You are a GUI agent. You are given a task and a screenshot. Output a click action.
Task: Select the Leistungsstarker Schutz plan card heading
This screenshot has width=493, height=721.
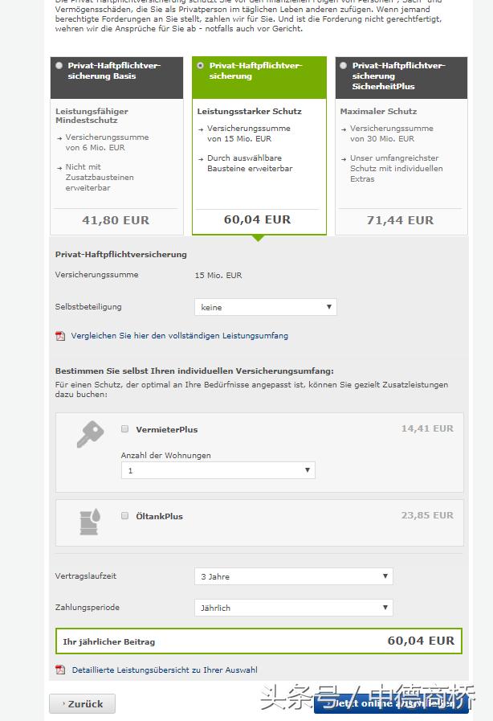coord(250,111)
